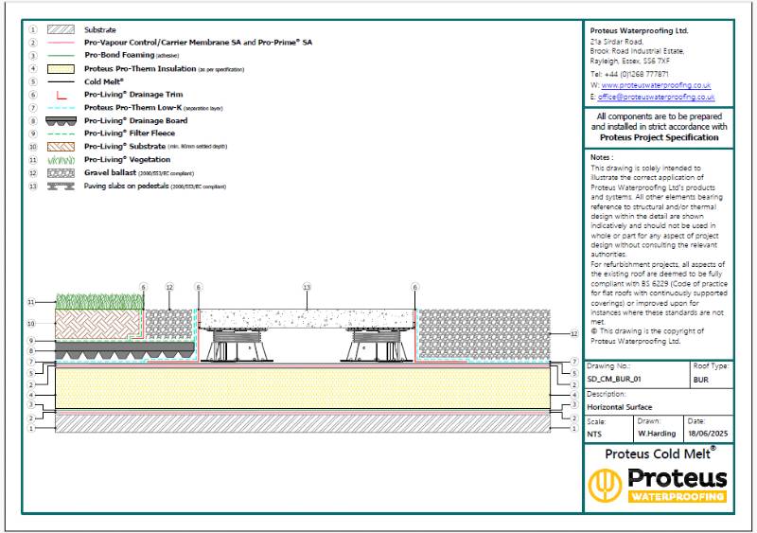Click the yellow insulation layer in the section drawing
This screenshot has height=533, width=757.
[x=303, y=389]
